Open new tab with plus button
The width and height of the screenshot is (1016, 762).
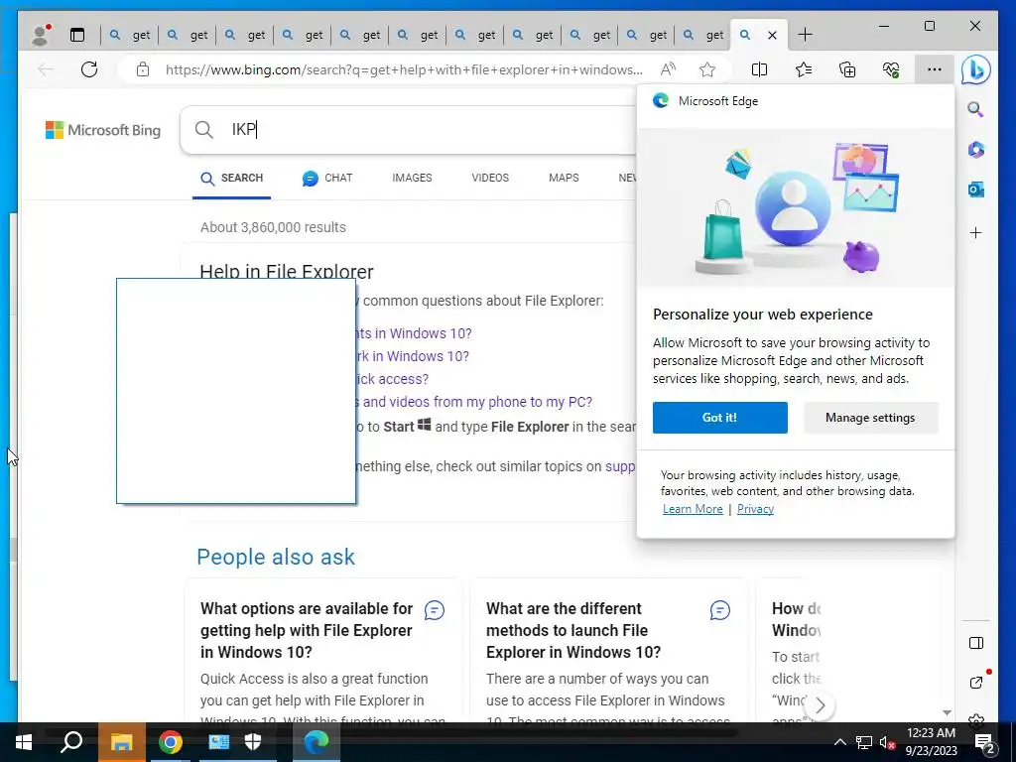pyautogui.click(x=805, y=35)
